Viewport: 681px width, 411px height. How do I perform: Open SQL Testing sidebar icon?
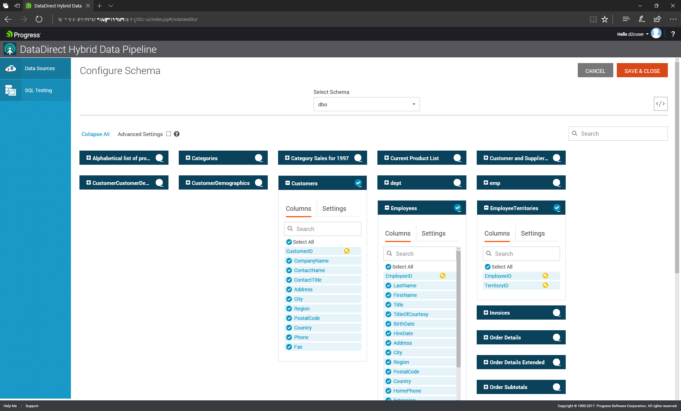point(11,90)
